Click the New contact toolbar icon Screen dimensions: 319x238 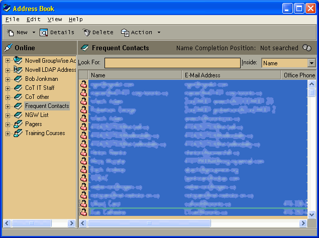pyautogui.click(x=10, y=32)
